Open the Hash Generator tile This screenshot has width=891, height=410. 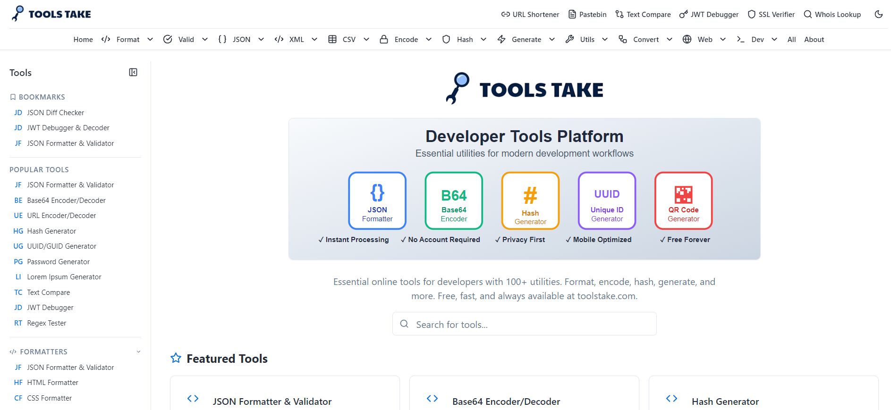pyautogui.click(x=530, y=201)
